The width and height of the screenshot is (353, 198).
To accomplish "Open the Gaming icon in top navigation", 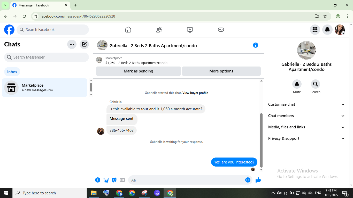I will pyautogui.click(x=221, y=30).
